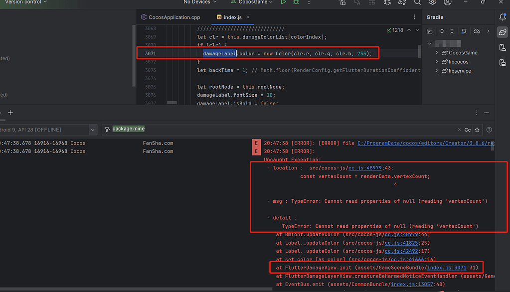Image resolution: width=510 pixels, height=292 pixels.
Task: Expand all nodes in the Gradle tree
Action: pos(442,31)
